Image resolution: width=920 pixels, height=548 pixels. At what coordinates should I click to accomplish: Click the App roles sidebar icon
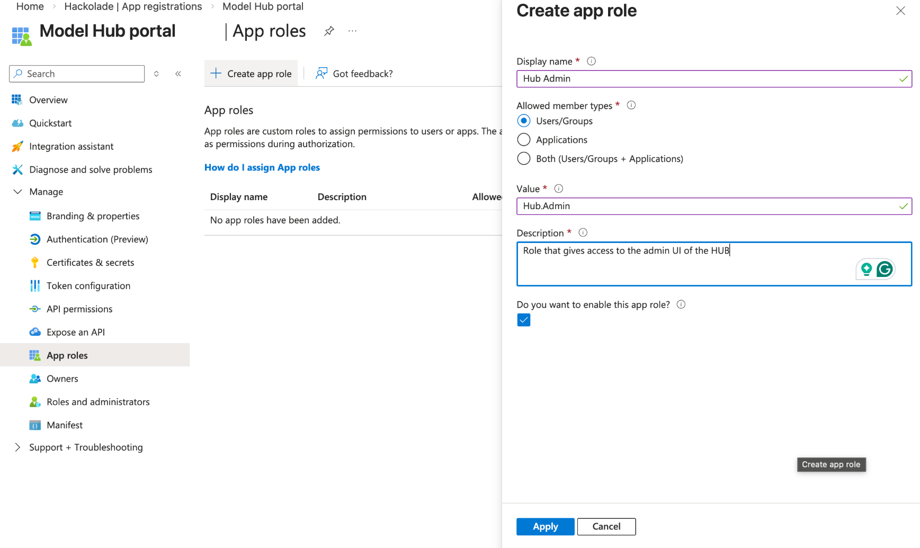[35, 355]
